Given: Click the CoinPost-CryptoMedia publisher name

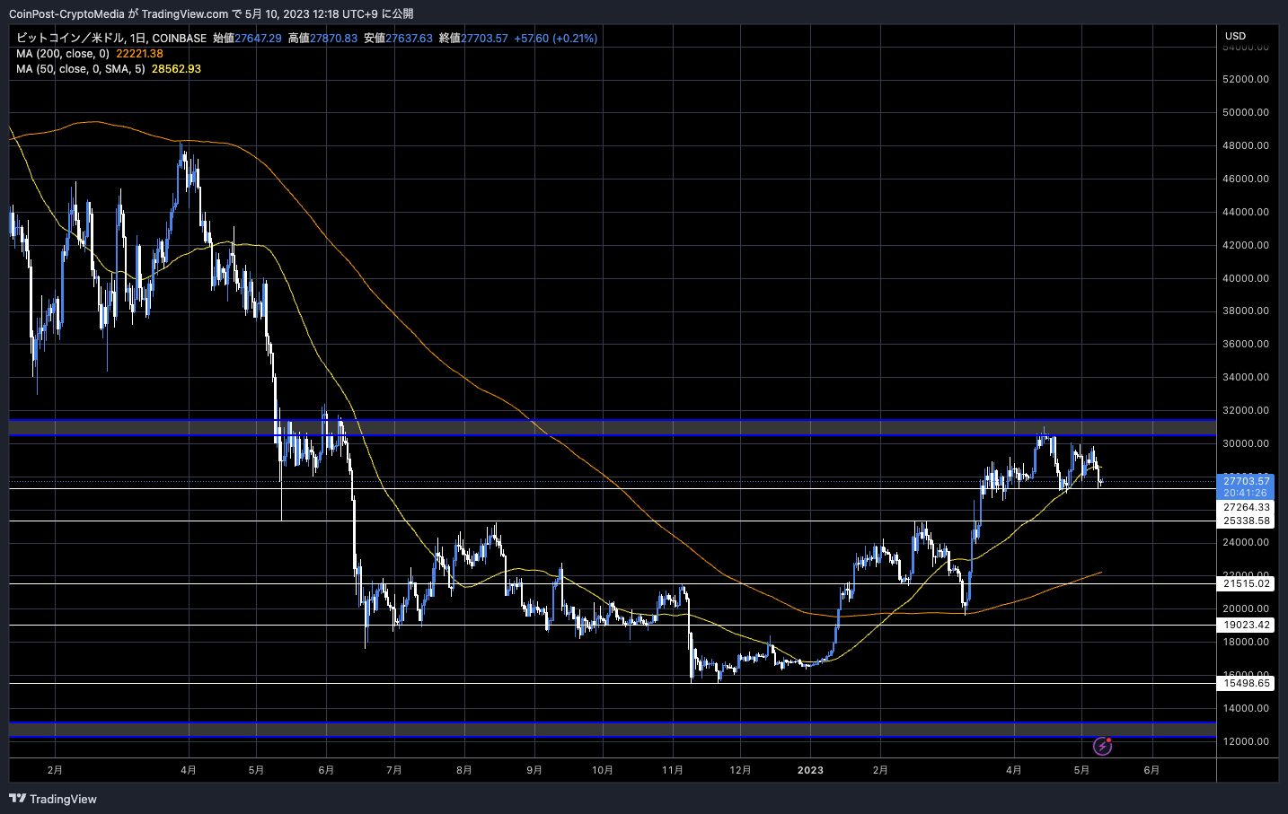Looking at the screenshot, I should point(66,13).
